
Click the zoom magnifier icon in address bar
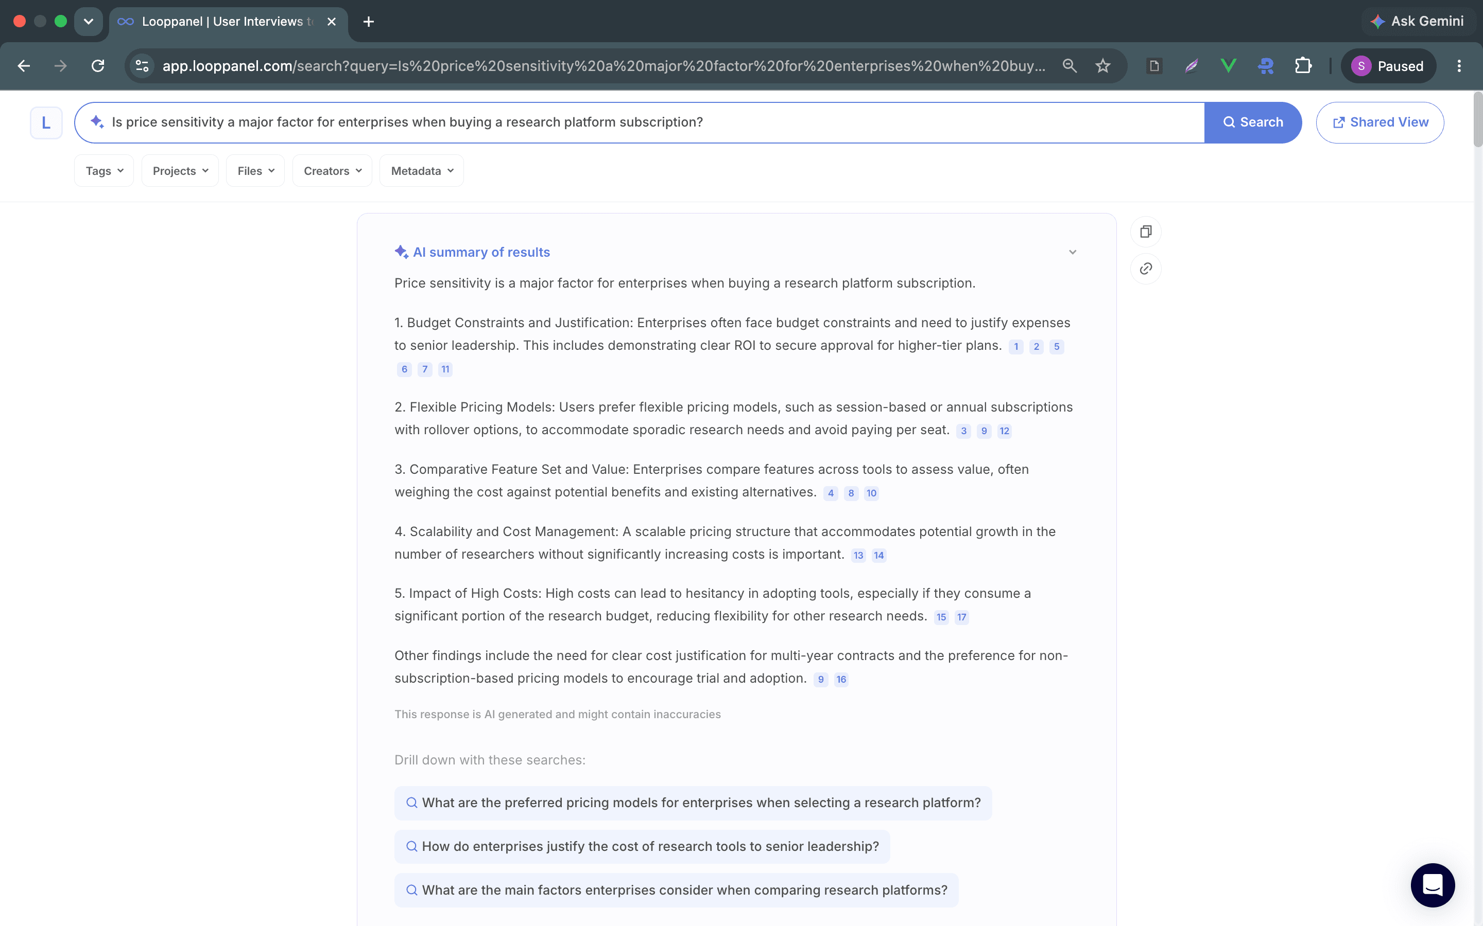pos(1070,65)
